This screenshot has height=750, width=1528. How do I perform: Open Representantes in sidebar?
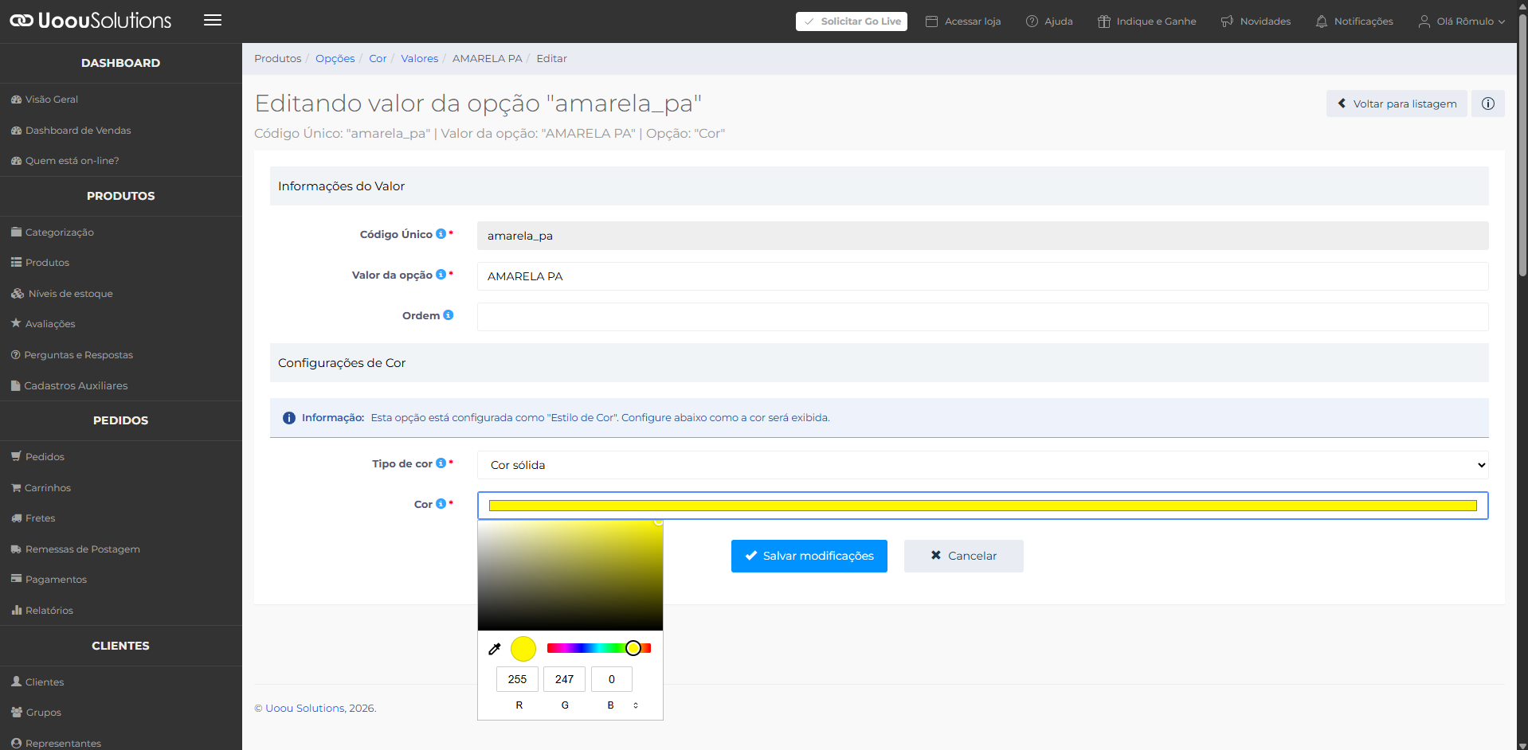(x=63, y=743)
